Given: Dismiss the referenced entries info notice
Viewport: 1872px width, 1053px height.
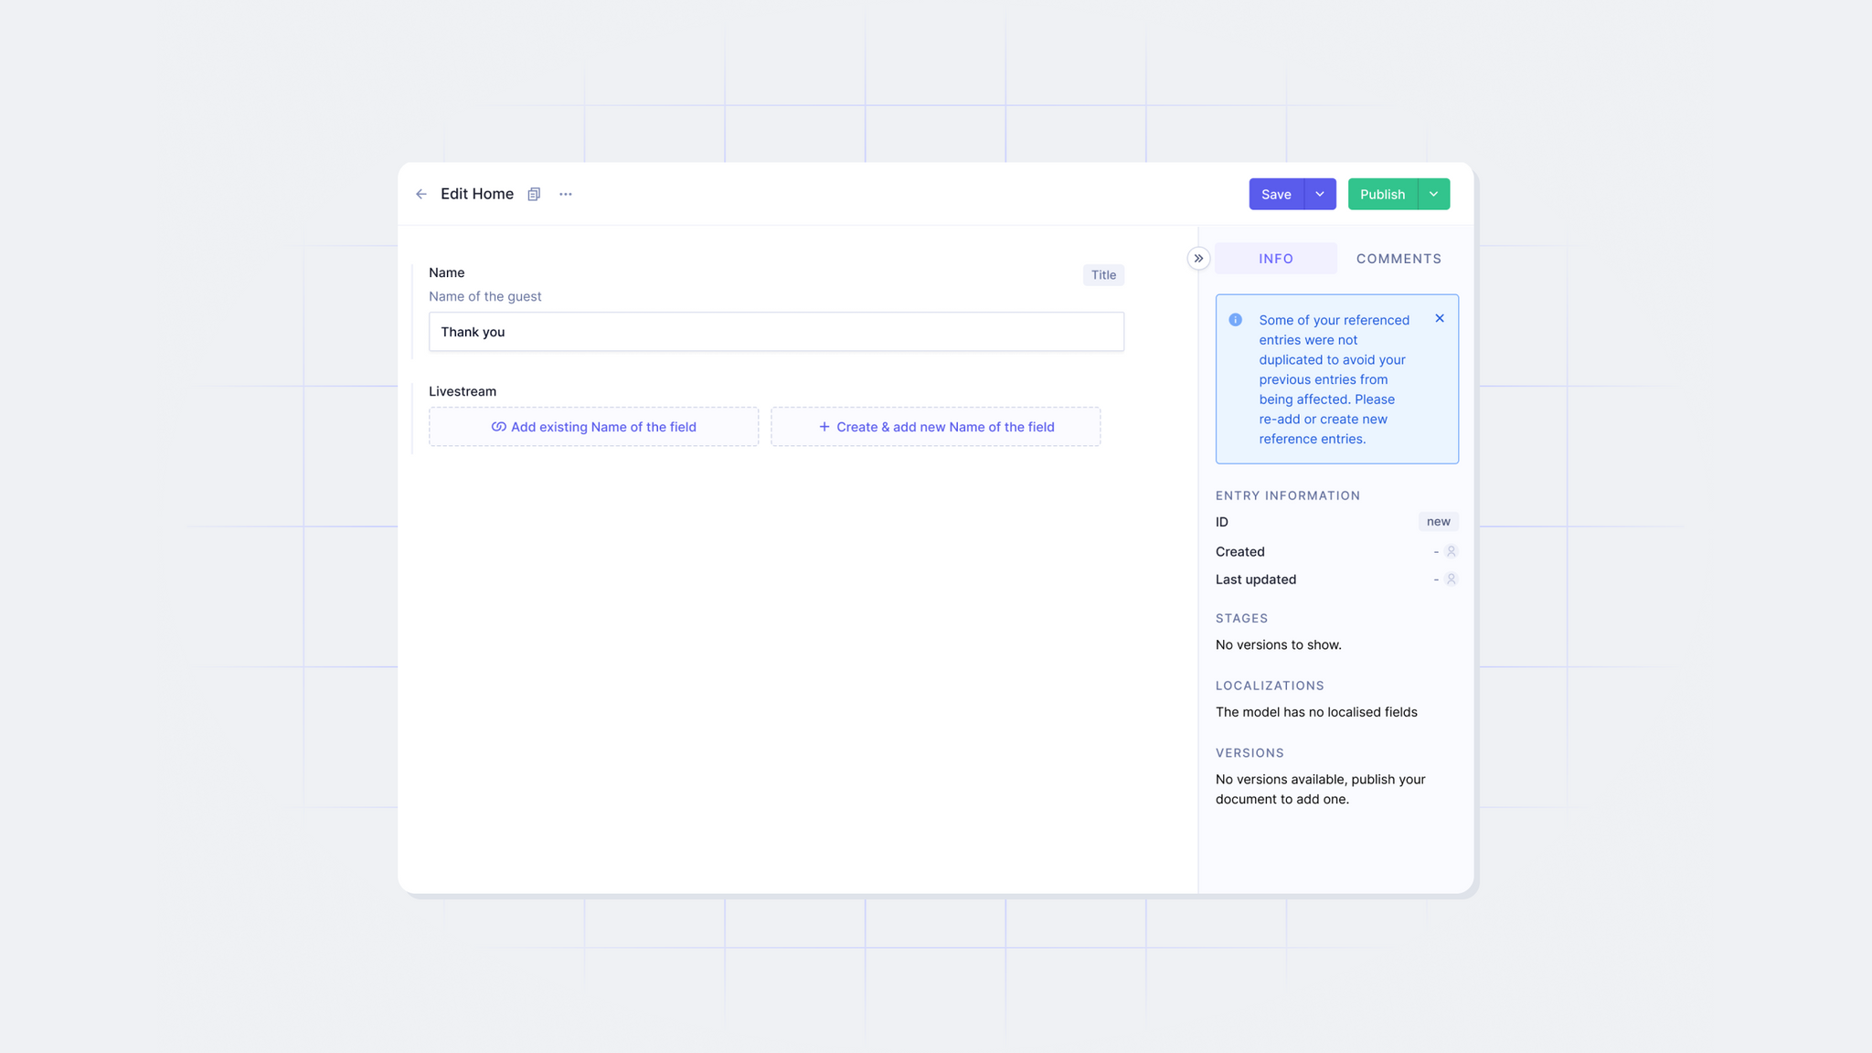Looking at the screenshot, I should 1440,318.
